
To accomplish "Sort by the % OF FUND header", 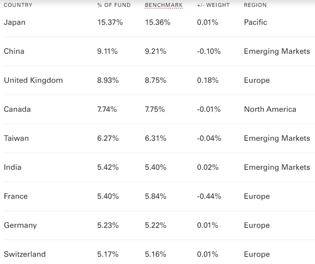I will 114,5.
